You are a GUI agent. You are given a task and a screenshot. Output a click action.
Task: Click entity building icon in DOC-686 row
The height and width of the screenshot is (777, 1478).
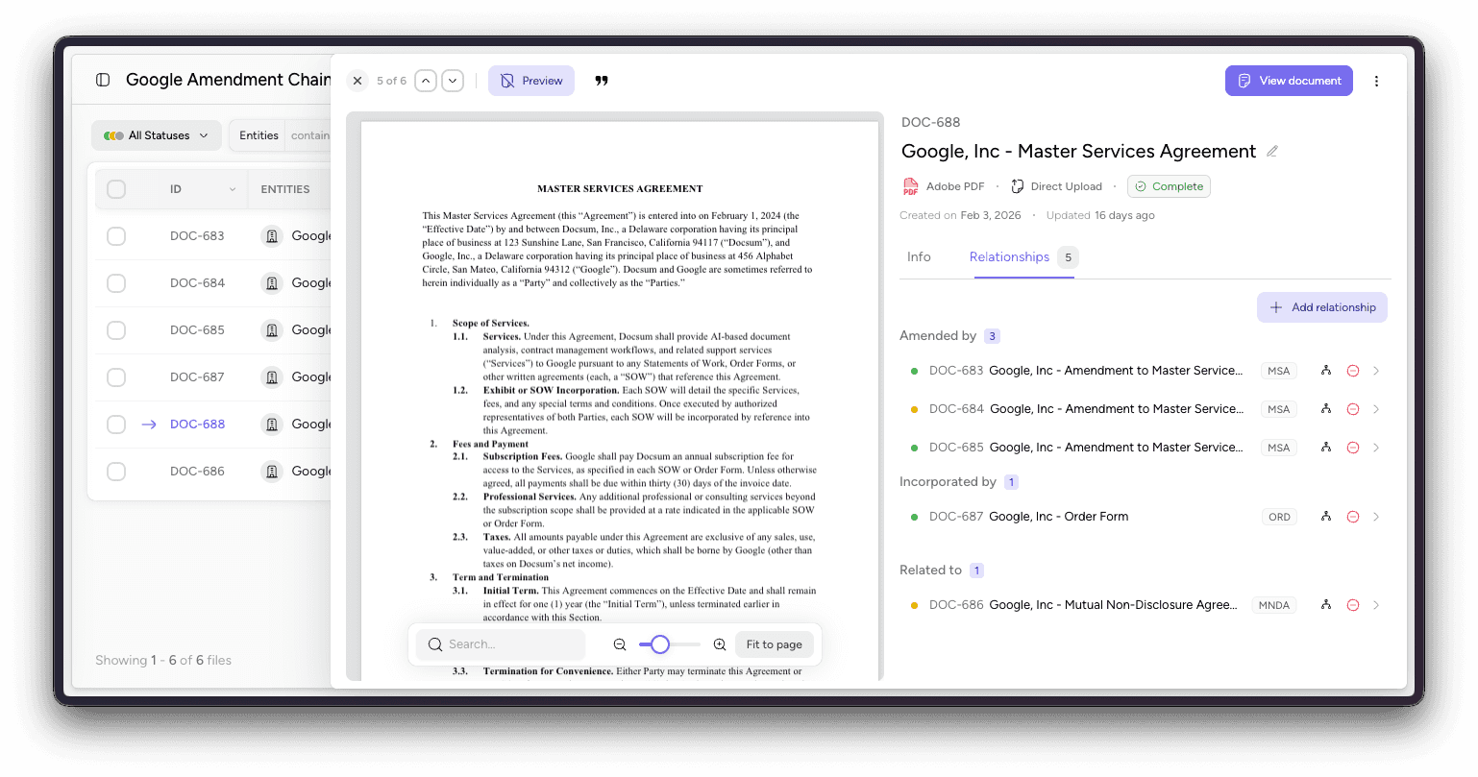(272, 472)
